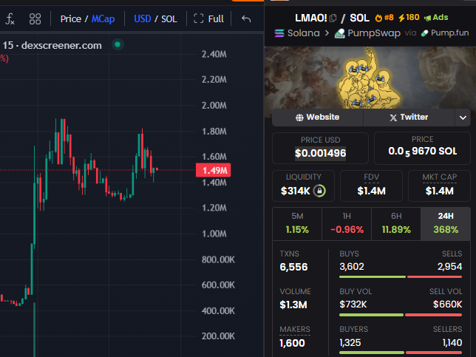The image size is (476, 357).
Task: Select the 5M timeframe tab
Action: [x=297, y=224]
